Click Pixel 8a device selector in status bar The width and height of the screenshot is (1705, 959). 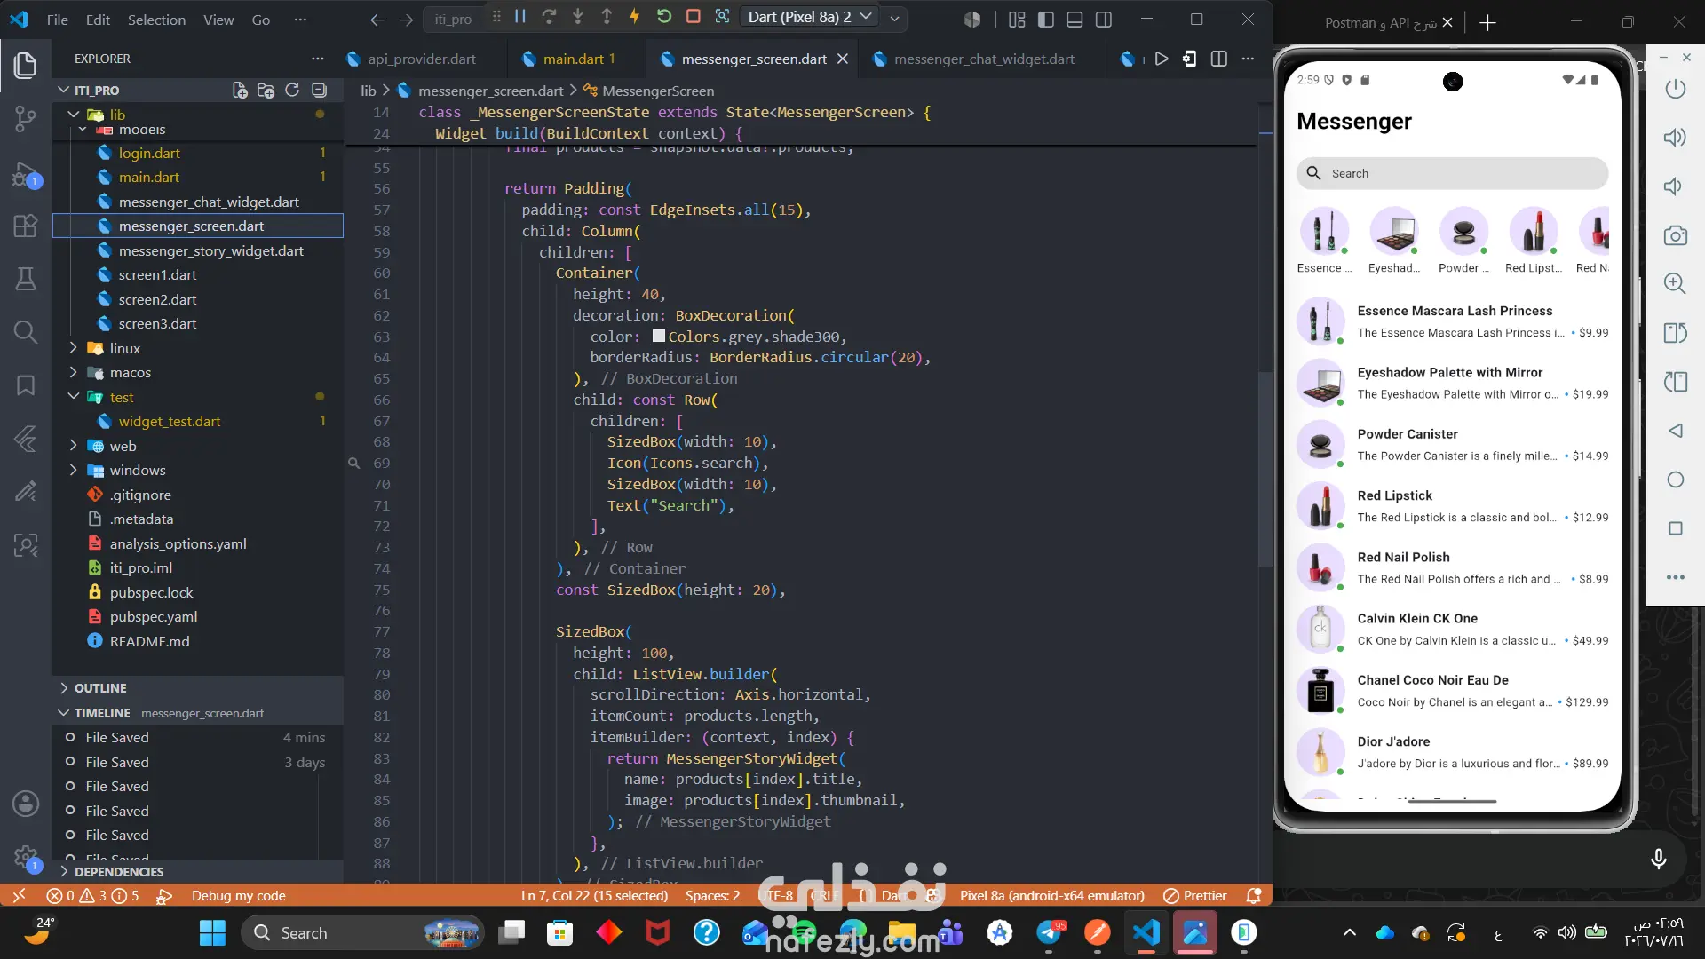1051,895
